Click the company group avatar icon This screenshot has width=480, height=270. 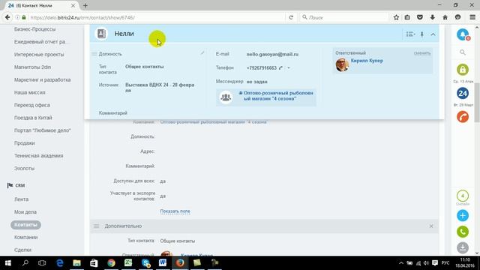click(226, 97)
